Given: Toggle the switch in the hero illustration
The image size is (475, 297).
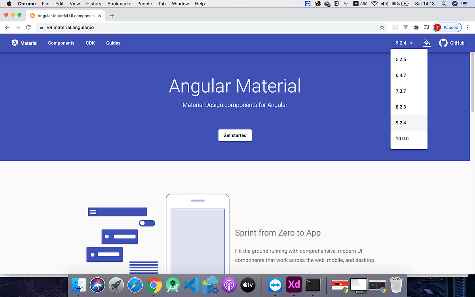Looking at the screenshot, I should coord(147,223).
